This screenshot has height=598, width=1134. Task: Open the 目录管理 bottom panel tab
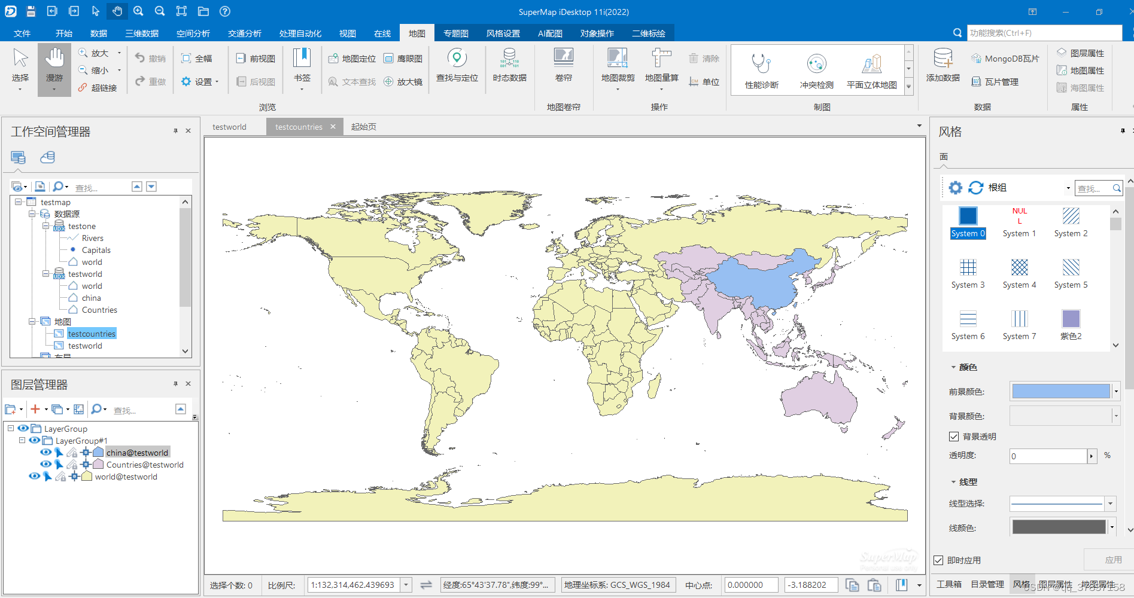tap(987, 584)
